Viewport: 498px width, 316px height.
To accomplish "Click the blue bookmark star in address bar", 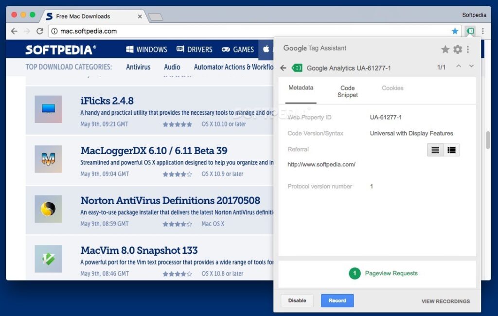I will pyautogui.click(x=455, y=31).
